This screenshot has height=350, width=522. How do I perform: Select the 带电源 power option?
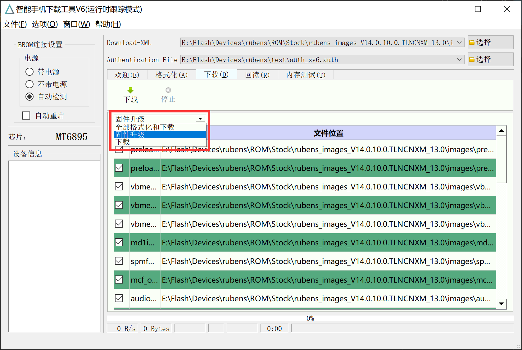(x=30, y=72)
